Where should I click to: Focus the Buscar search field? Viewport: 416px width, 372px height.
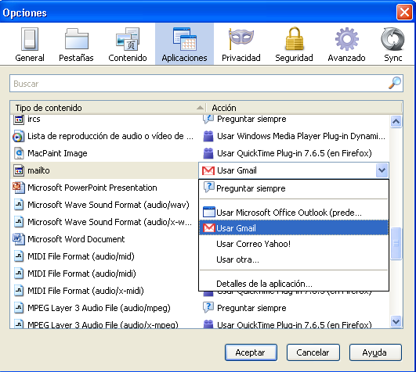pyautogui.click(x=206, y=84)
